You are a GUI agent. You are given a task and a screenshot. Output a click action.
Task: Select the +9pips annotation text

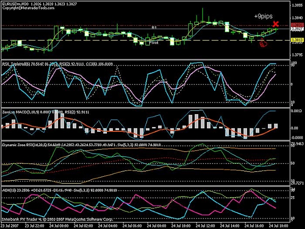click(x=264, y=16)
